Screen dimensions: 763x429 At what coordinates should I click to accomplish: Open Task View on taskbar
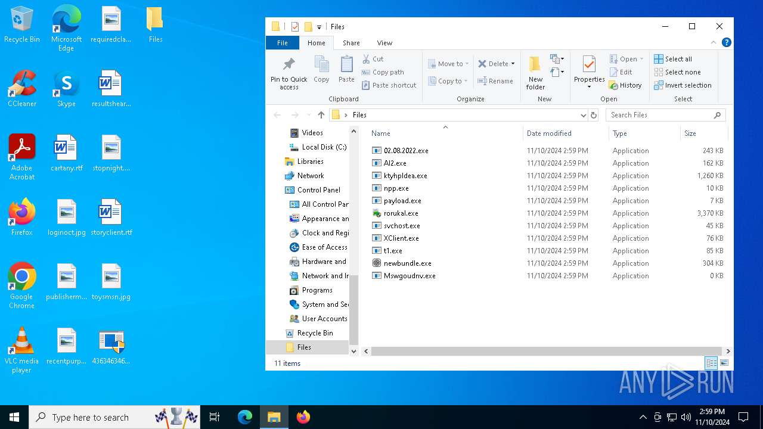(215, 417)
